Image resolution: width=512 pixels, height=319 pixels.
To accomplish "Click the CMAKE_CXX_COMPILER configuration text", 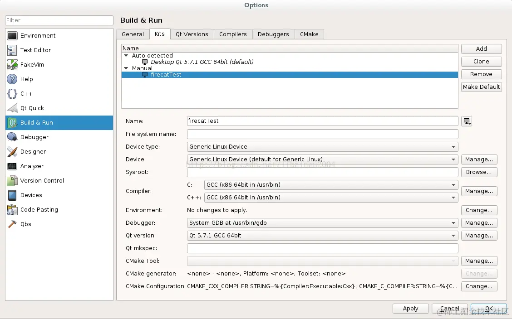I will pyautogui.click(x=322, y=286).
